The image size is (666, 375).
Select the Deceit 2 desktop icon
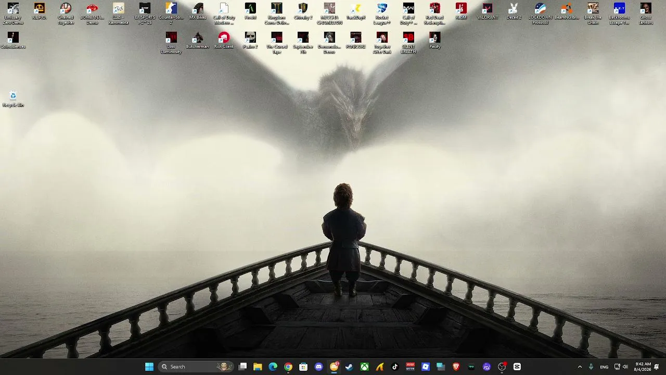point(514,11)
